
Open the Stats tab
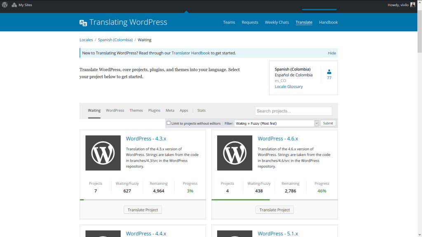pos(201,110)
